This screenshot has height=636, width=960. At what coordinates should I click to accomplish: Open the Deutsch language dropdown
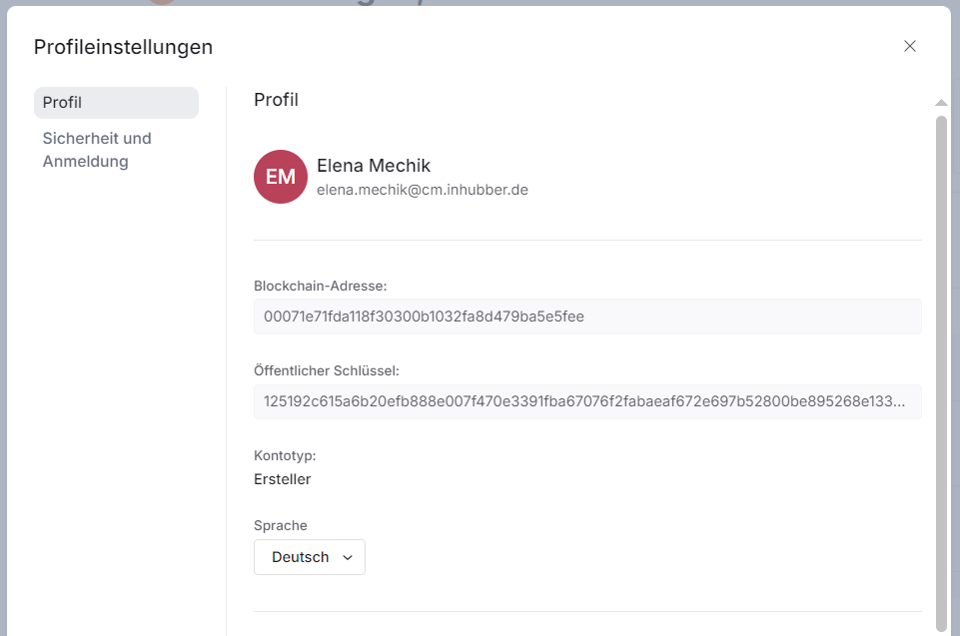point(309,557)
